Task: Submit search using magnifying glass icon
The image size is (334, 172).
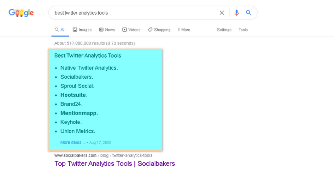Action: point(248,13)
